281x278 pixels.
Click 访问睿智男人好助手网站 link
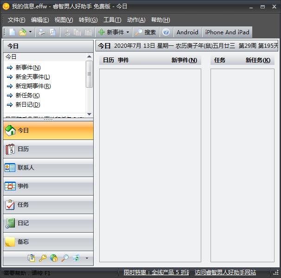[x=225, y=272]
